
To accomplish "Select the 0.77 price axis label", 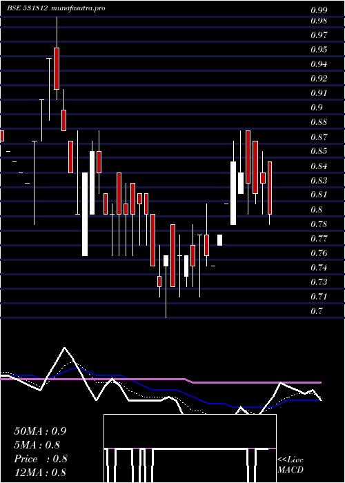I will (319, 239).
